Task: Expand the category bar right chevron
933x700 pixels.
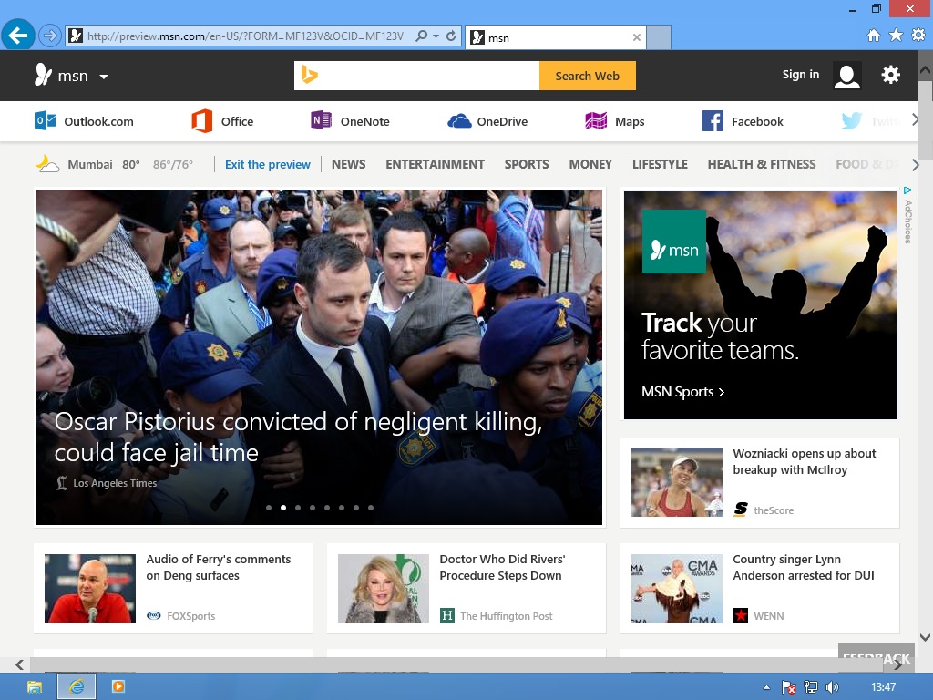Action: [x=915, y=164]
